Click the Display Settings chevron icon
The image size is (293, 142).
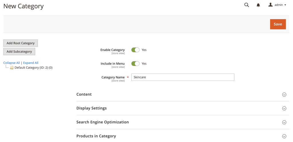(284, 108)
